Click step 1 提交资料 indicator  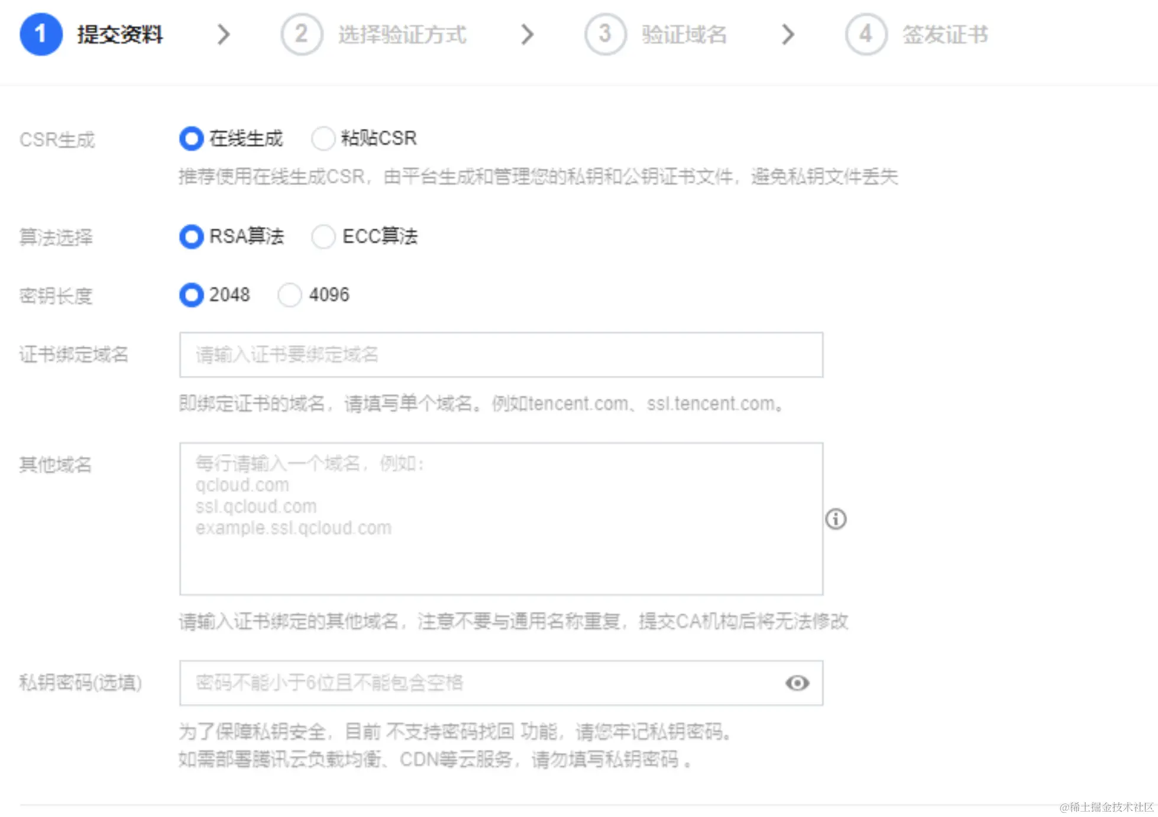tap(40, 34)
